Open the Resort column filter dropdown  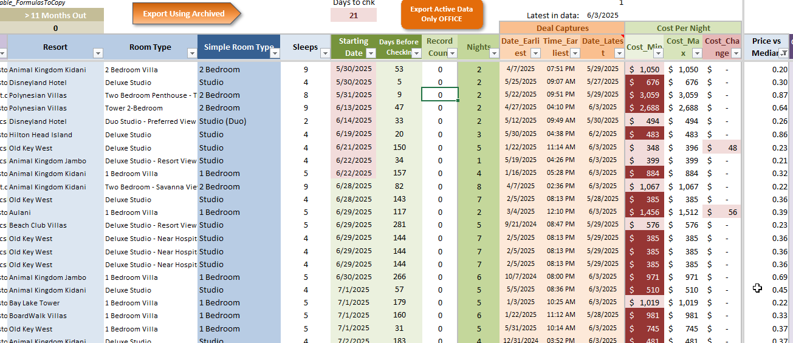coord(98,53)
